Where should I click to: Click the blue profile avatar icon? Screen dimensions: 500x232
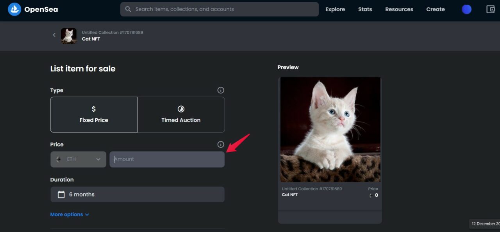pos(466,9)
